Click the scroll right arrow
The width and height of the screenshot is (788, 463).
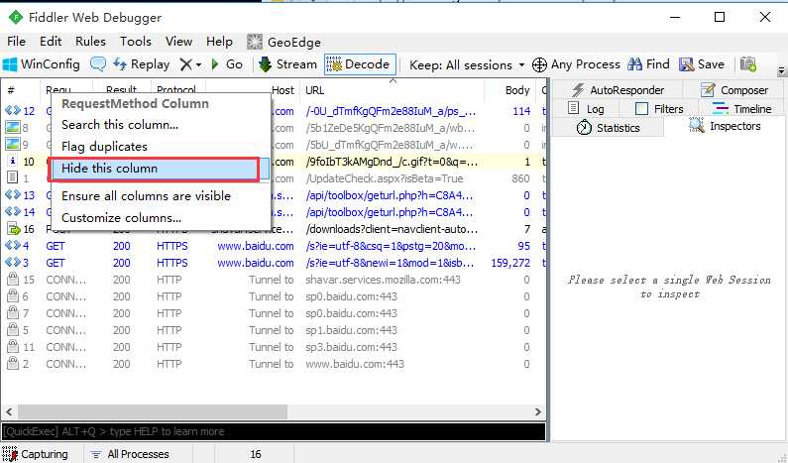pos(538,411)
